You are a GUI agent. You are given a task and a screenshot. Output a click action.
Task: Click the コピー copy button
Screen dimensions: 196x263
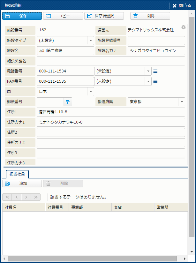pos(63,16)
